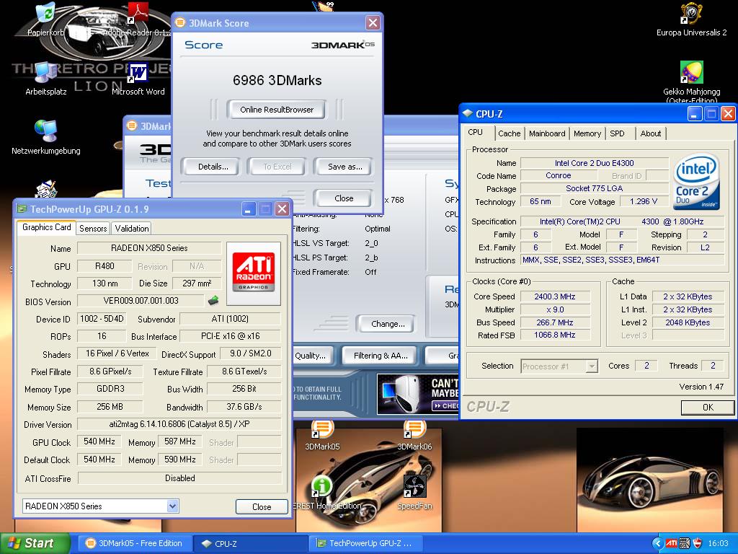Switch to TechPowerUp GPU-Z taskbar item

365,543
